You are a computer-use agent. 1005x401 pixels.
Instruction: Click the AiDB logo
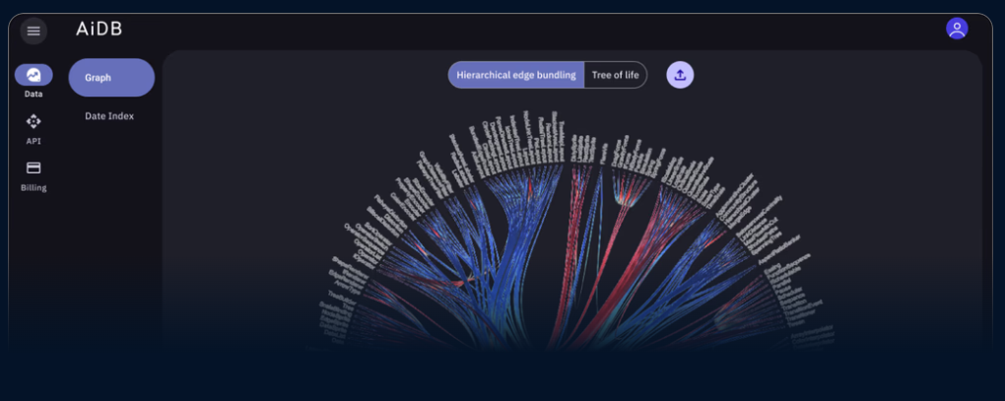tap(100, 30)
